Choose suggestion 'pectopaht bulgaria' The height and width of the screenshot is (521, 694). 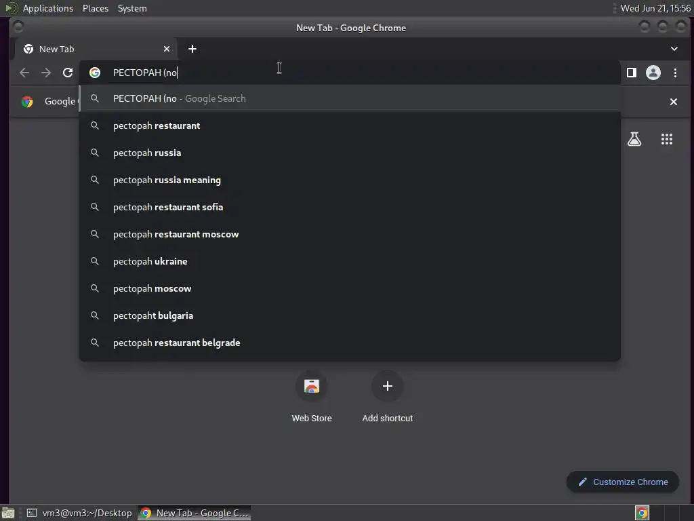[350, 315]
